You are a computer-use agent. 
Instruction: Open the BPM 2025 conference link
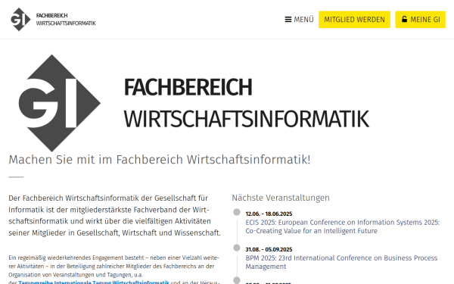341,262
